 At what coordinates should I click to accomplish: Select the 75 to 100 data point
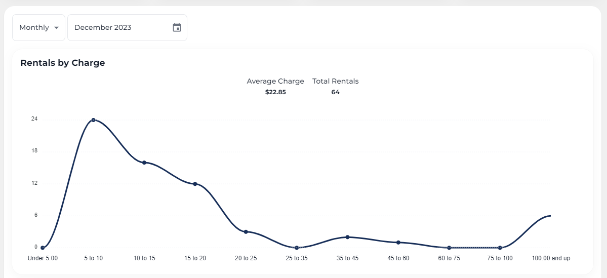click(x=500, y=248)
